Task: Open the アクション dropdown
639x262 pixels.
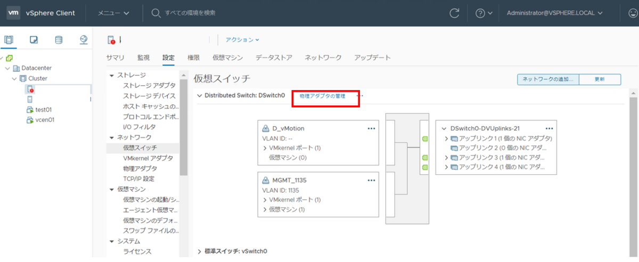Action: click(242, 39)
